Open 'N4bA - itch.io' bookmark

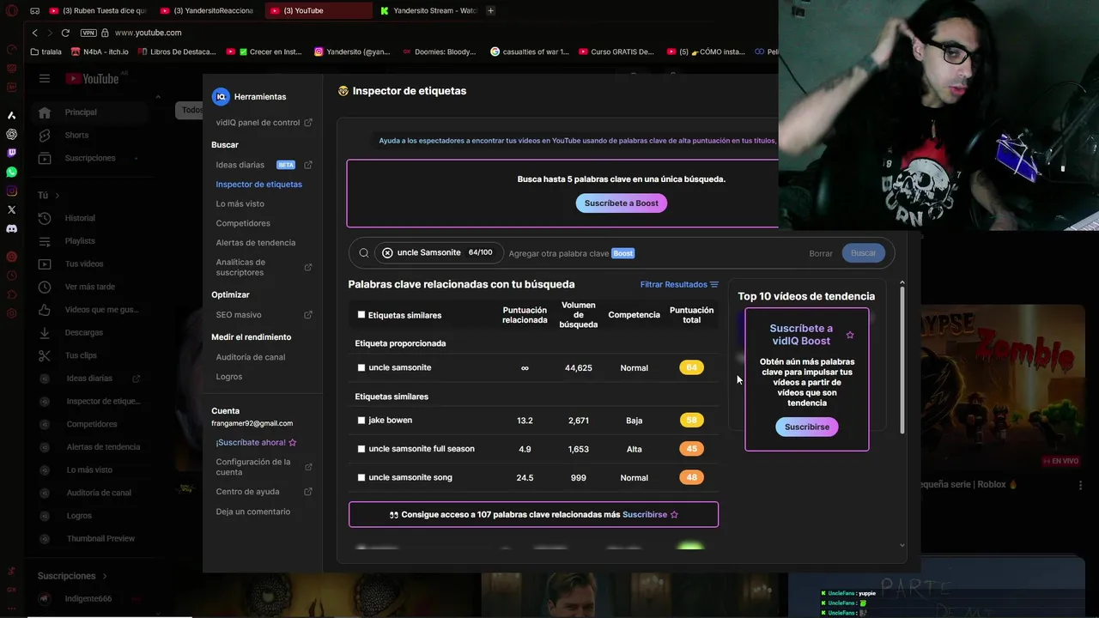100,51
